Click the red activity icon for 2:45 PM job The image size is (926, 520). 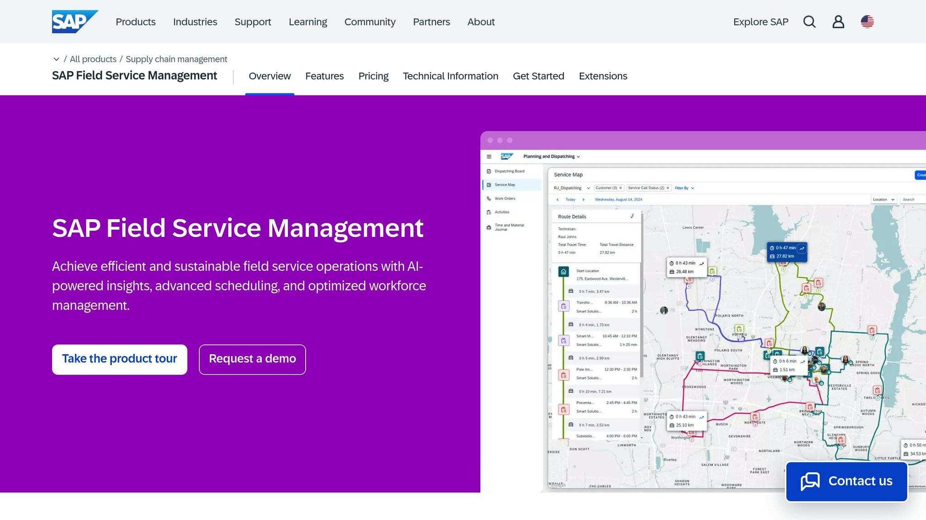tap(563, 409)
